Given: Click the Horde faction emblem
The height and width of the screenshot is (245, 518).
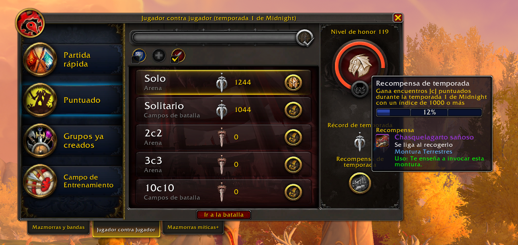Looking at the screenshot, I should tap(30, 23).
